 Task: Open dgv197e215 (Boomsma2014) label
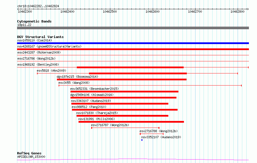[x=77, y=77]
